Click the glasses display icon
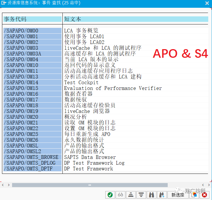The width and height of the screenshot is (212, 200). click(120, 195)
